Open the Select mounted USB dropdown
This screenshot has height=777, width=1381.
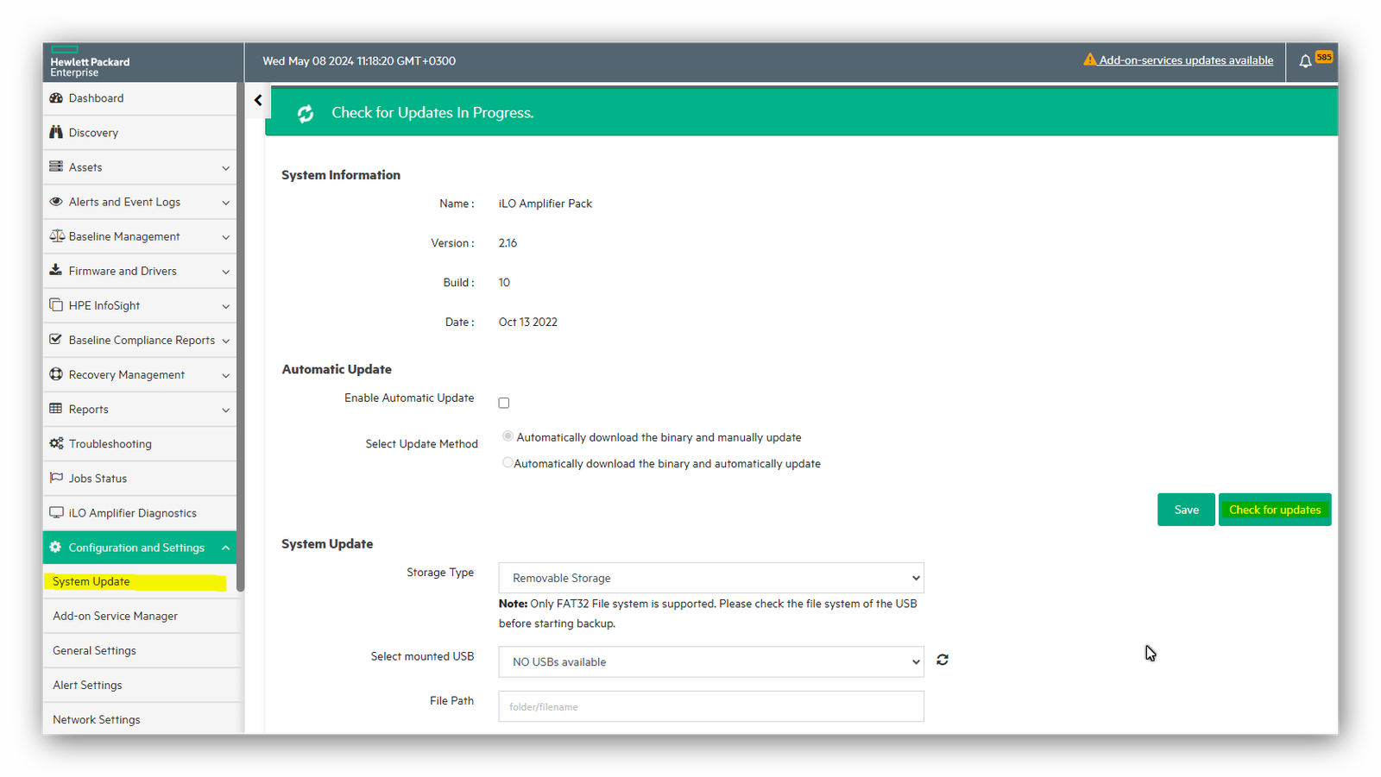click(711, 661)
